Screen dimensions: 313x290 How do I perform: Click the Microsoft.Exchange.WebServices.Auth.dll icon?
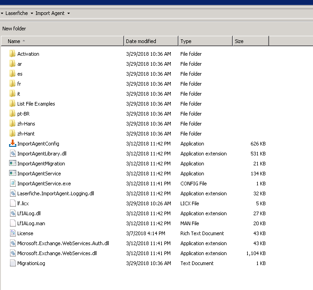(13, 243)
